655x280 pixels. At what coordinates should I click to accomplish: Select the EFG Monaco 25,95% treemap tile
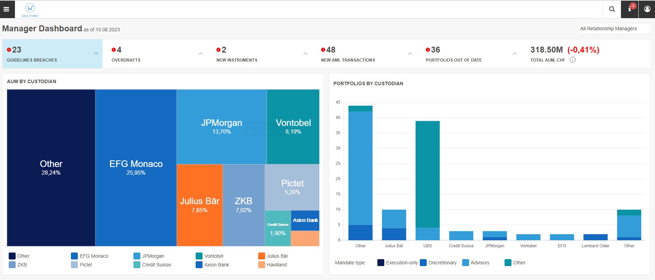coord(136,168)
